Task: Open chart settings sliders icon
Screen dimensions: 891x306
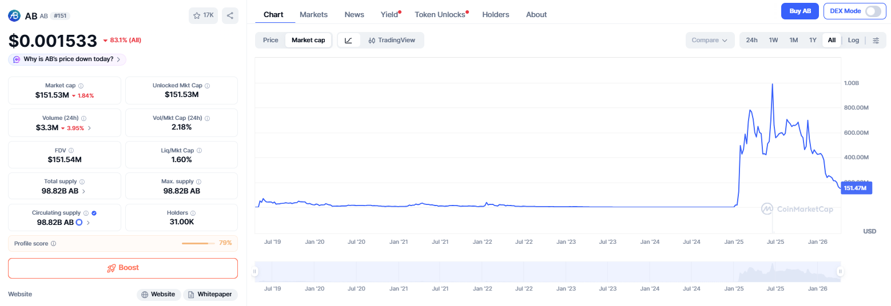Action: click(876, 40)
